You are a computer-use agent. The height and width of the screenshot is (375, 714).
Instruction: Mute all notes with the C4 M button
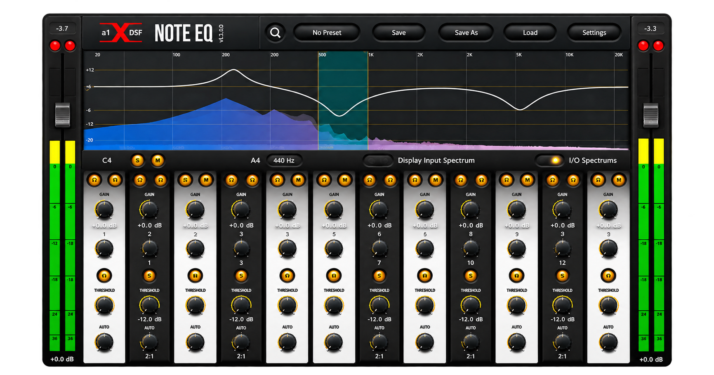click(x=158, y=160)
